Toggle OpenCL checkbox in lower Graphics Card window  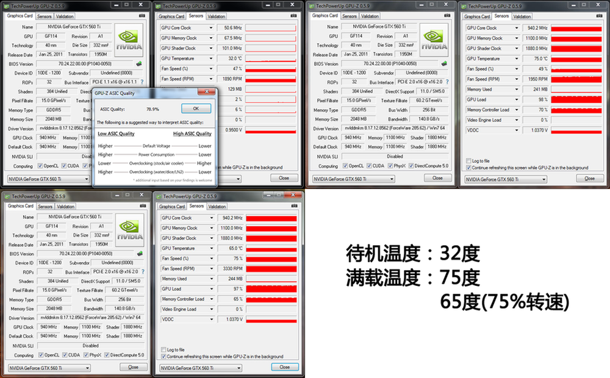point(41,355)
